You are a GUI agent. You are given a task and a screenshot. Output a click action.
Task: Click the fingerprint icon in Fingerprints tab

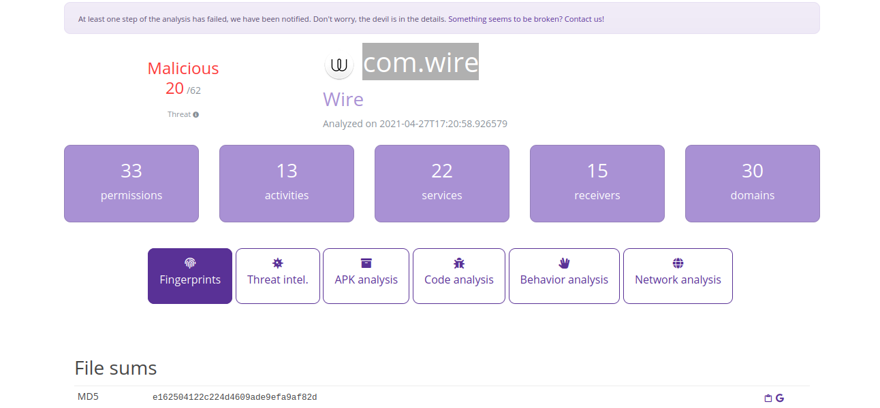190,263
